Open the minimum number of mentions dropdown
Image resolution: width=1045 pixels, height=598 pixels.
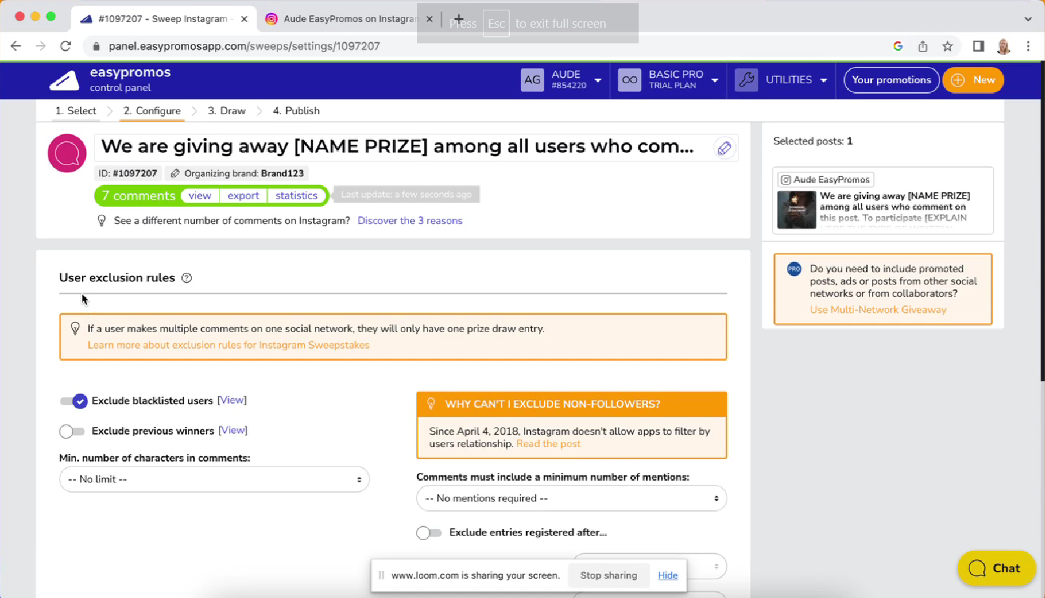(x=571, y=499)
